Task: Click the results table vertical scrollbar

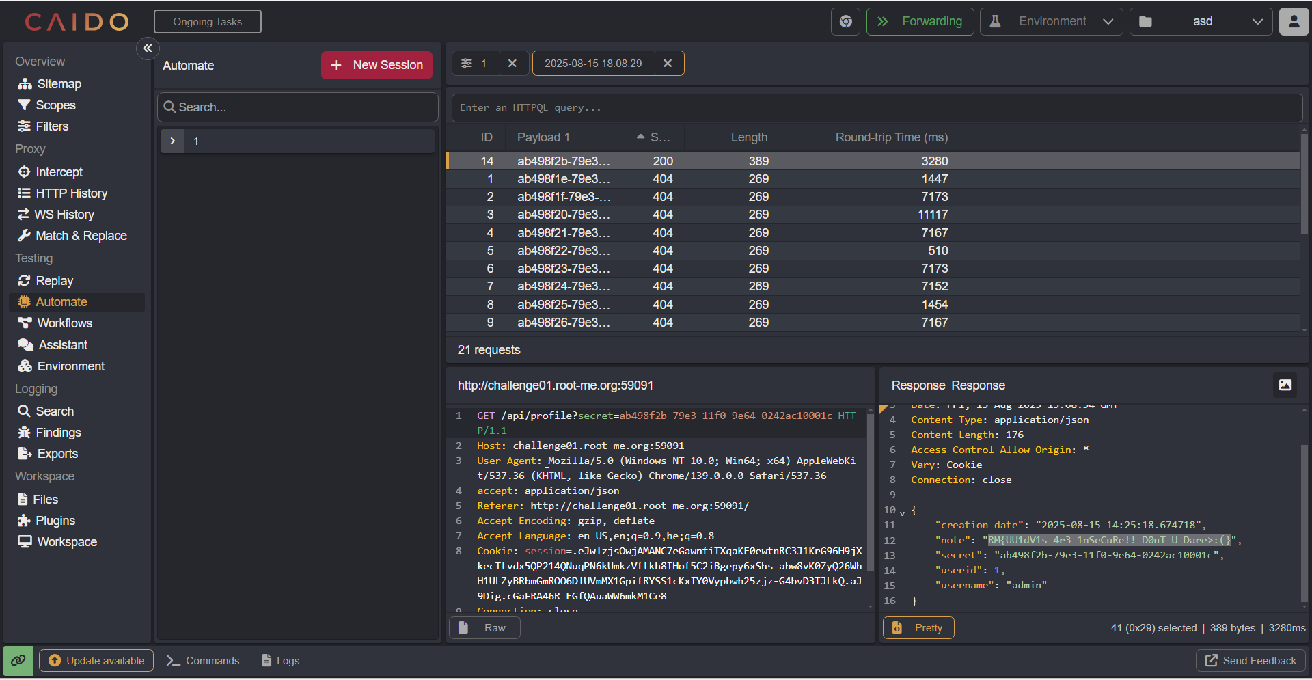Action: coord(1304,185)
